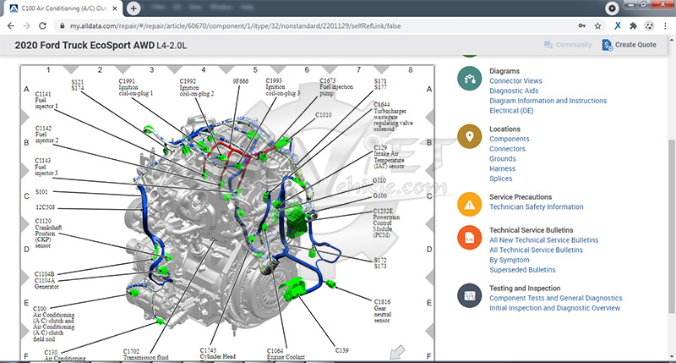Open Electrical (OE) link

point(511,111)
